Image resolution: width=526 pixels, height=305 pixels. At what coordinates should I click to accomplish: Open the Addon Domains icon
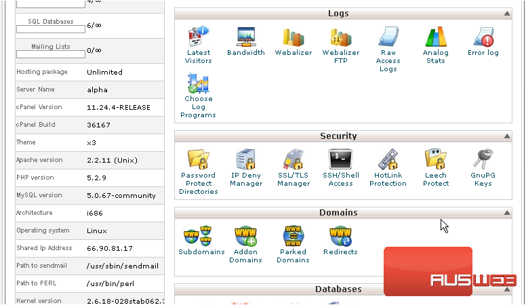(245, 236)
